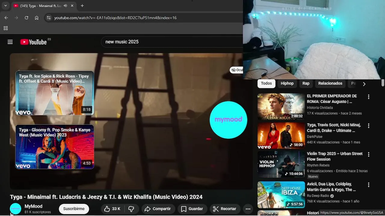This screenshot has width=385, height=216.
Task: Mute the tab via speaker icon
Action: click(65, 6)
